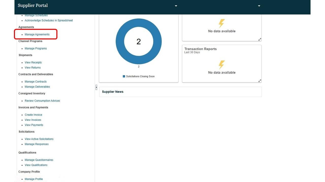
Task: Open the second header dropdown arrow at right
Action: point(259,6)
